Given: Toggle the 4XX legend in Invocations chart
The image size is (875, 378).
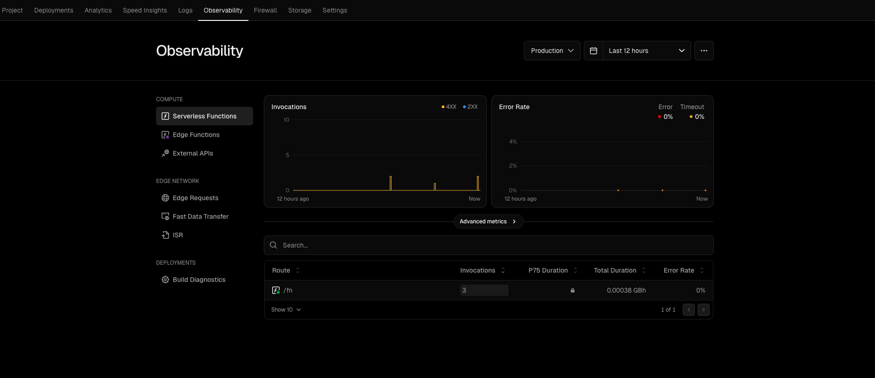Looking at the screenshot, I should coord(449,107).
